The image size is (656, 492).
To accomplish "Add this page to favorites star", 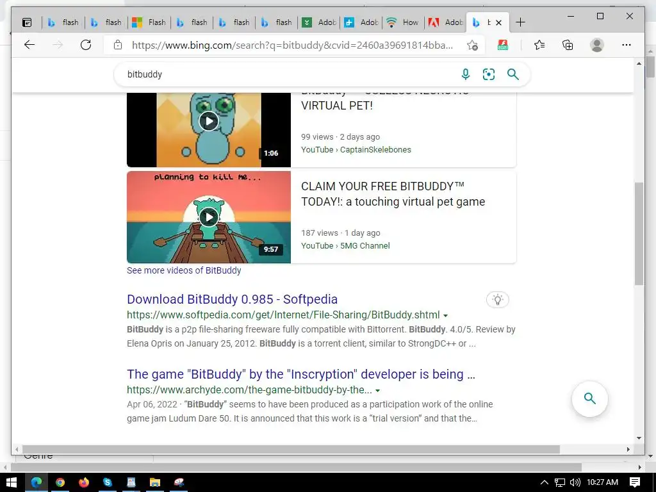I will [472, 45].
